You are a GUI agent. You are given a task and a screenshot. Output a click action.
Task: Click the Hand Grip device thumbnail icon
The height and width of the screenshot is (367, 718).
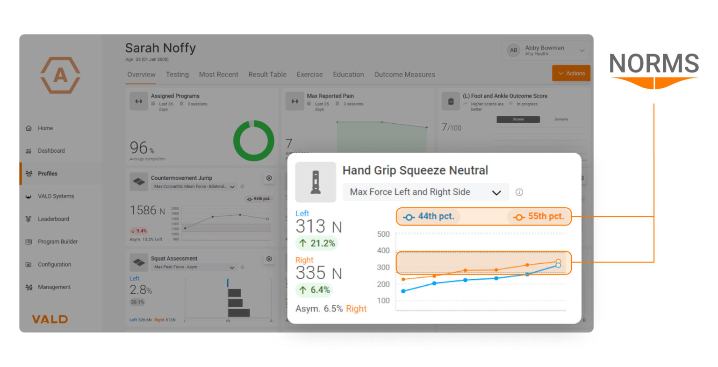tap(316, 182)
